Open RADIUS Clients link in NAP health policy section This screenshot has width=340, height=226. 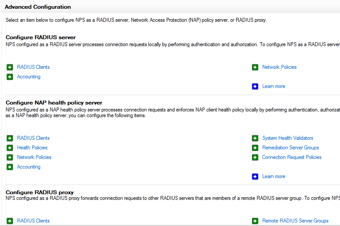(x=33, y=138)
